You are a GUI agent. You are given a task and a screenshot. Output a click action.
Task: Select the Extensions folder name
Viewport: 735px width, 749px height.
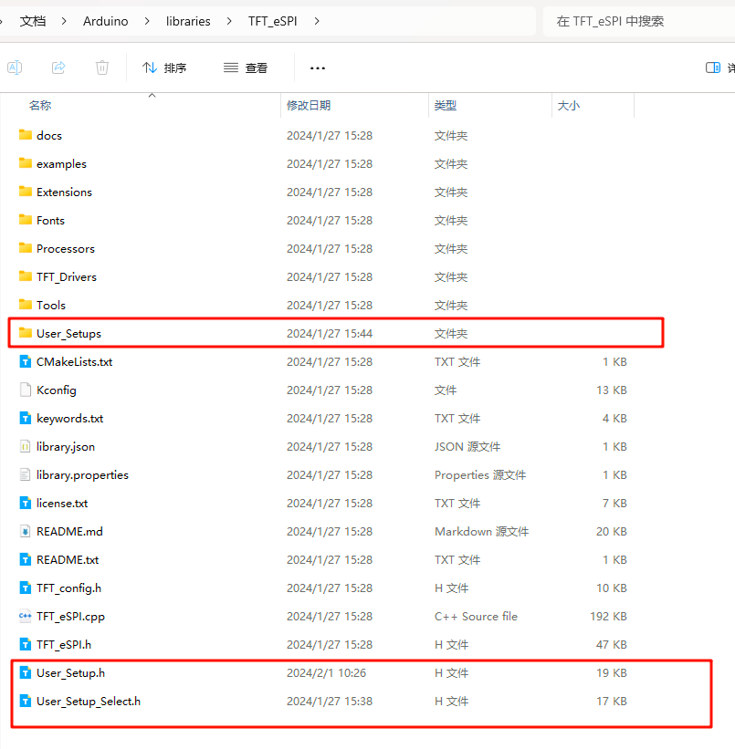point(64,192)
